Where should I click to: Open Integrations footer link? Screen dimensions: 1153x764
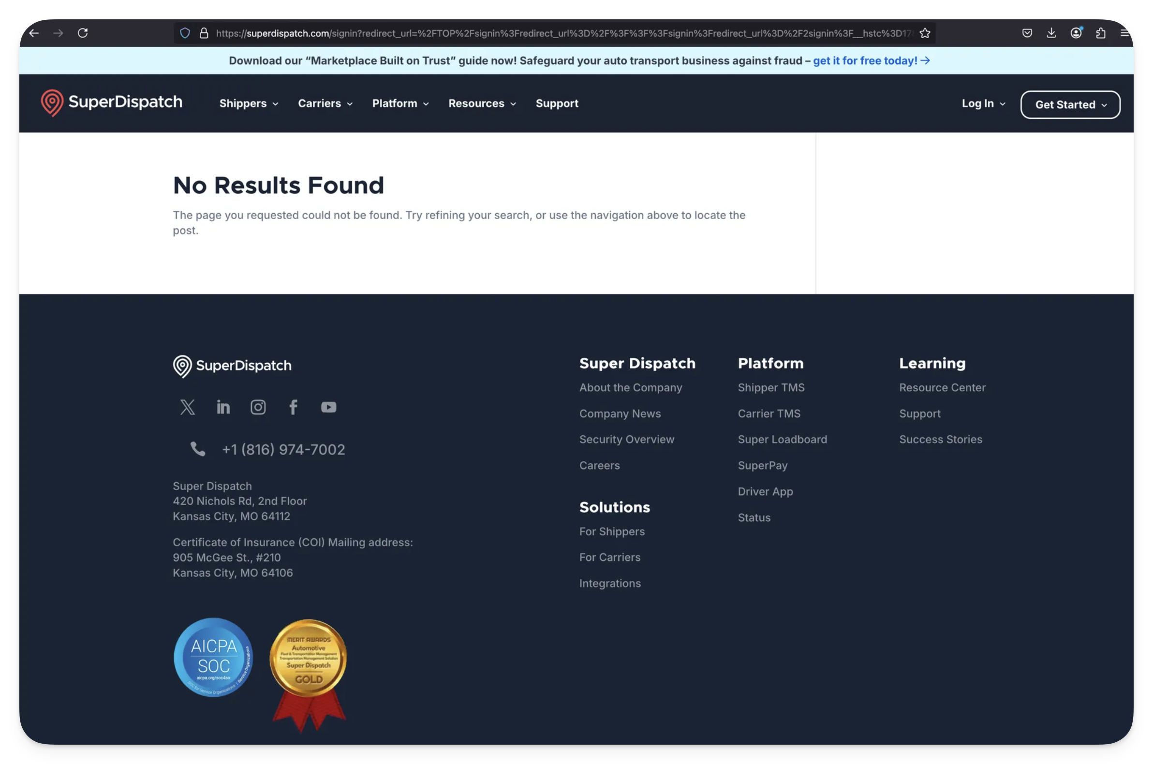[610, 583]
